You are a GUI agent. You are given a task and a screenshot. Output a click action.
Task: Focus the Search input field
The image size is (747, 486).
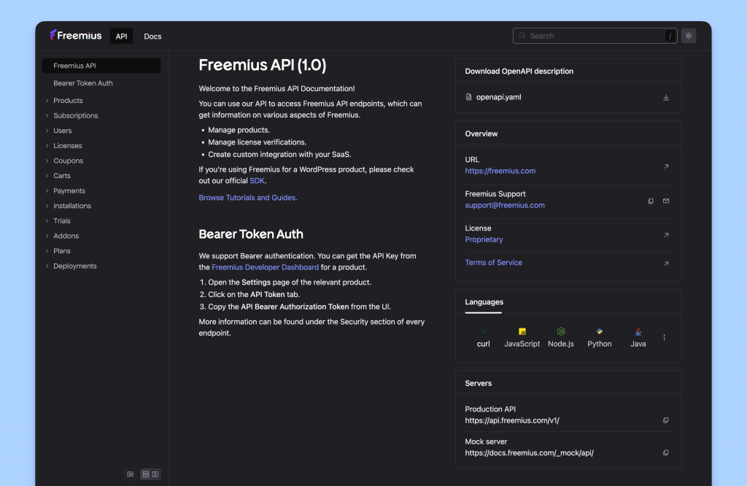coord(595,36)
